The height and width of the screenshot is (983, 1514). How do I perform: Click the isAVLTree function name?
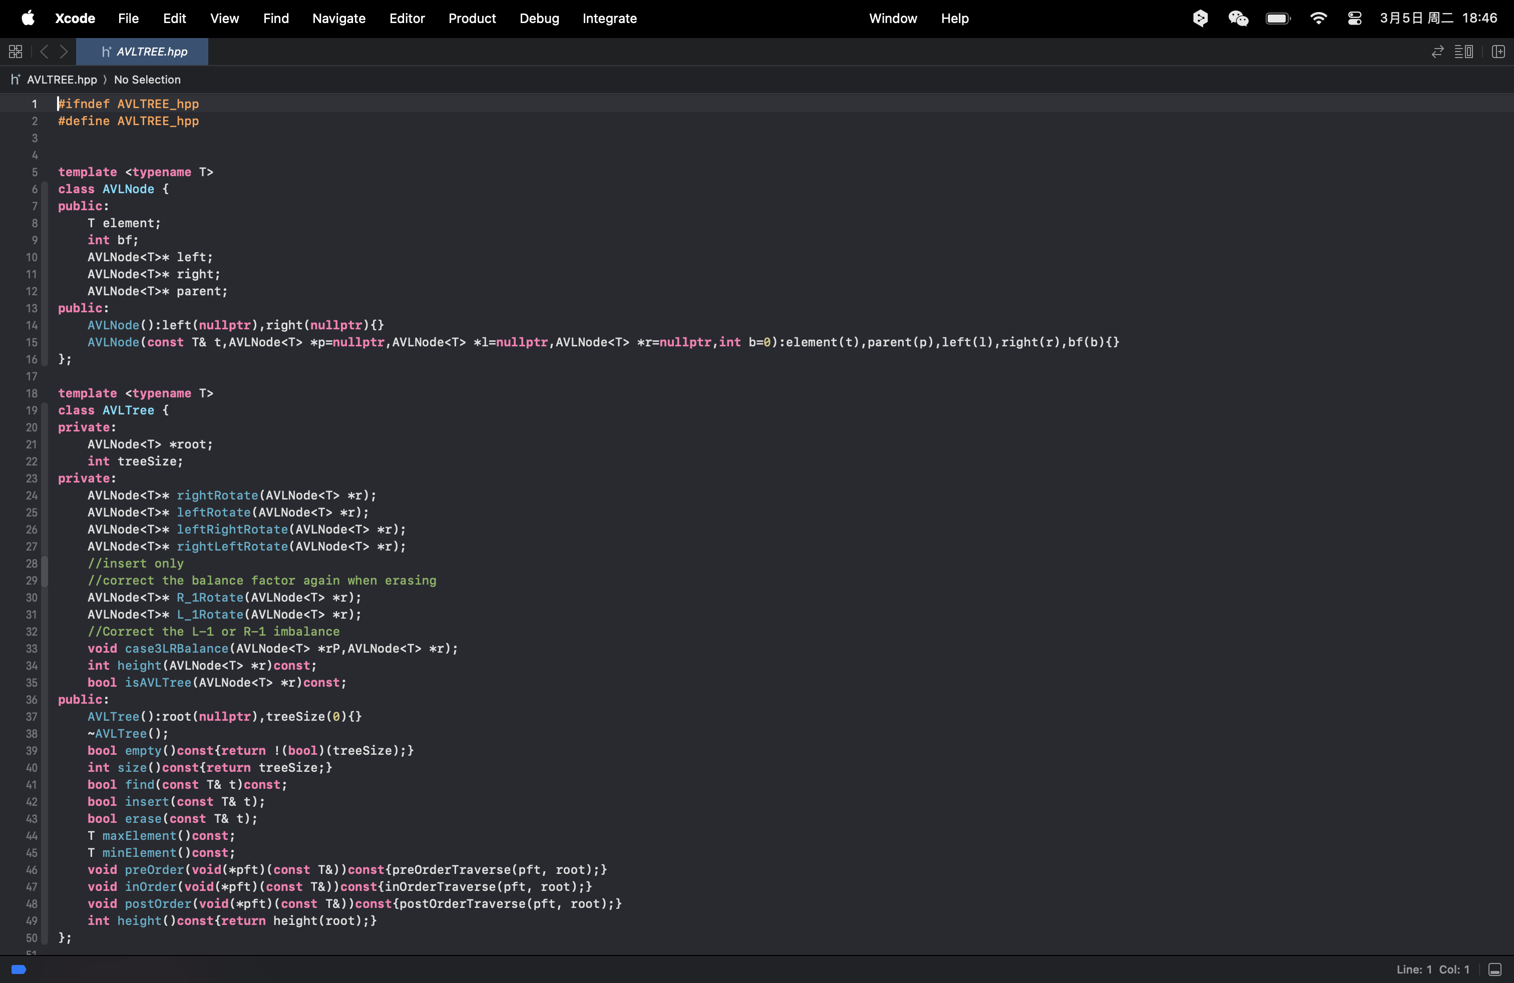click(x=158, y=683)
